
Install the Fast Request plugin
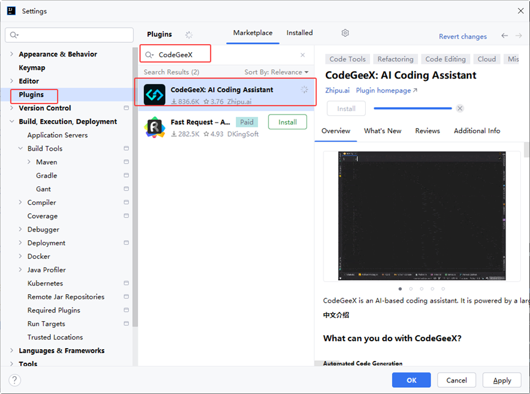(x=287, y=122)
